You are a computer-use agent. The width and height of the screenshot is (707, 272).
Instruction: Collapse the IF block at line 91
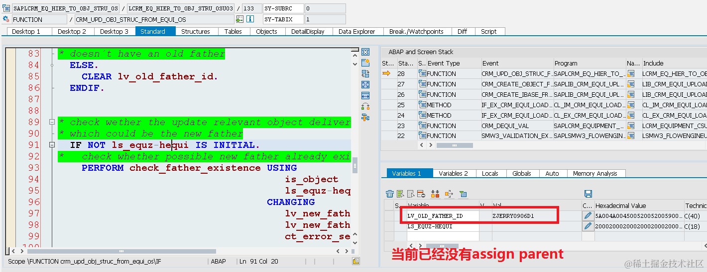click(52, 145)
